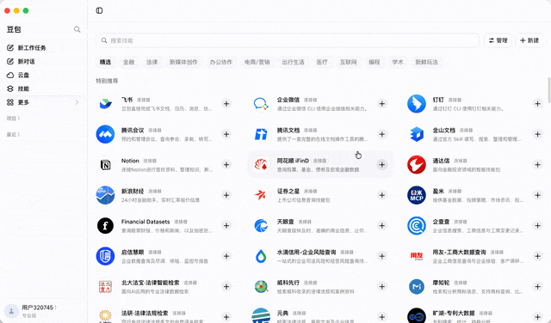Open the Financial Datasets logo icon
The image size is (551, 323).
pos(105,226)
